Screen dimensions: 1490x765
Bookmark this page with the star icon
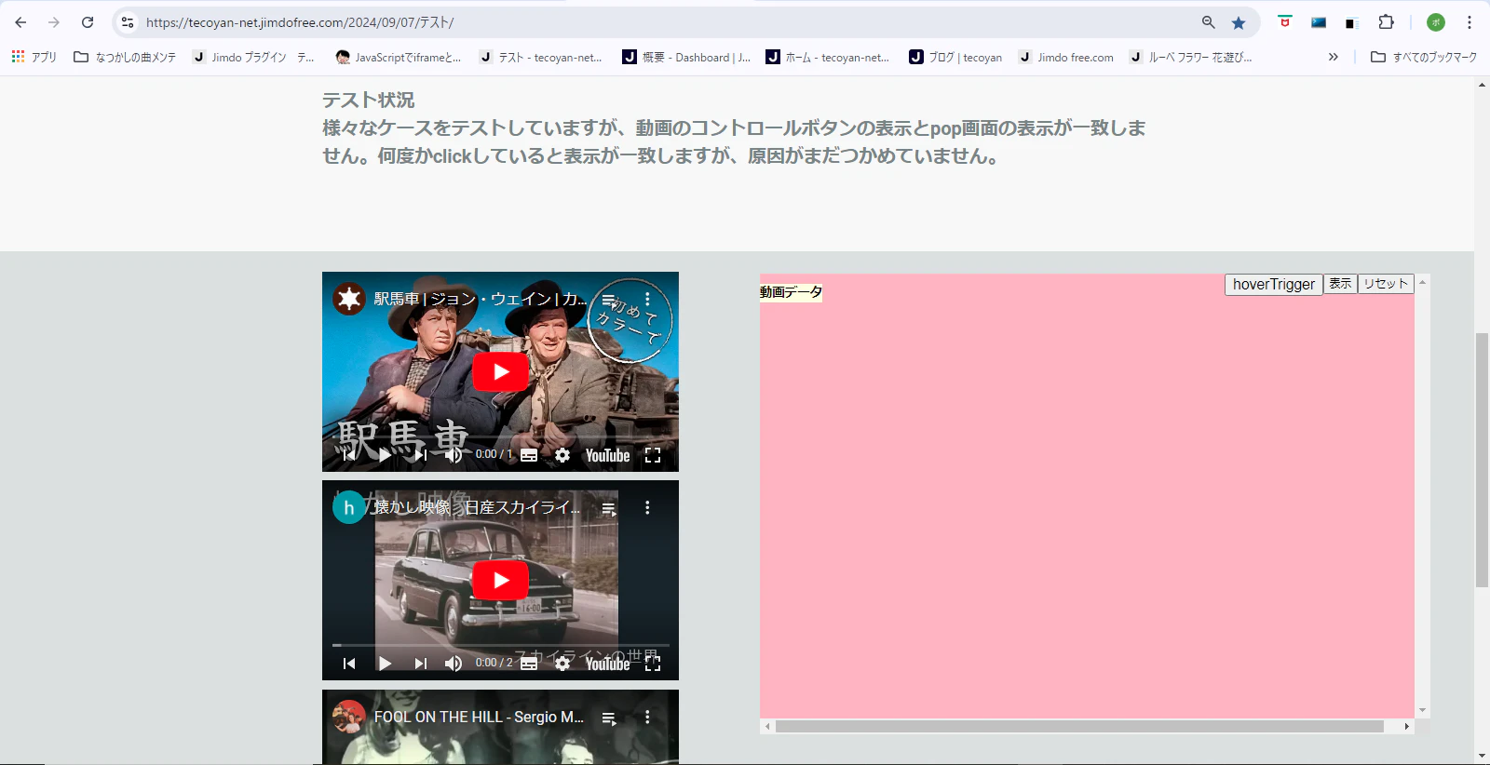pos(1239,22)
